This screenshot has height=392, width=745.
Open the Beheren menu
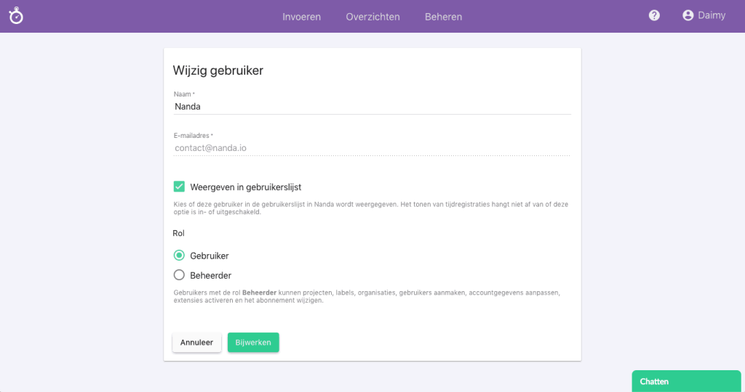(x=443, y=17)
